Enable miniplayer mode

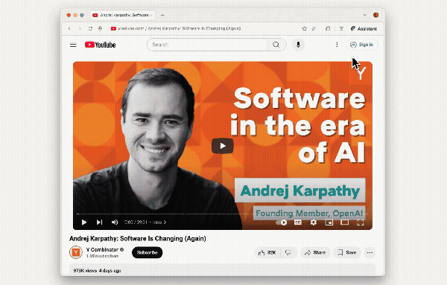click(x=329, y=222)
